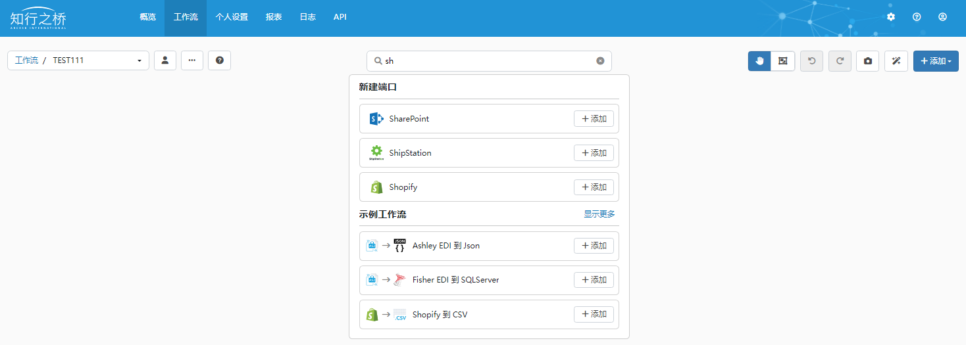Select the Ashley EDI 到 Json label
Image resolution: width=966 pixels, height=345 pixels.
pyautogui.click(x=446, y=246)
